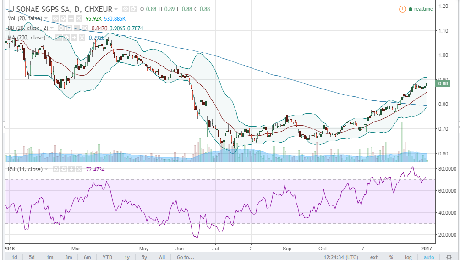The height and width of the screenshot is (260, 460).
Task: Expand the BB (20, close, 2) dropdown arrow
Action: [52, 28]
